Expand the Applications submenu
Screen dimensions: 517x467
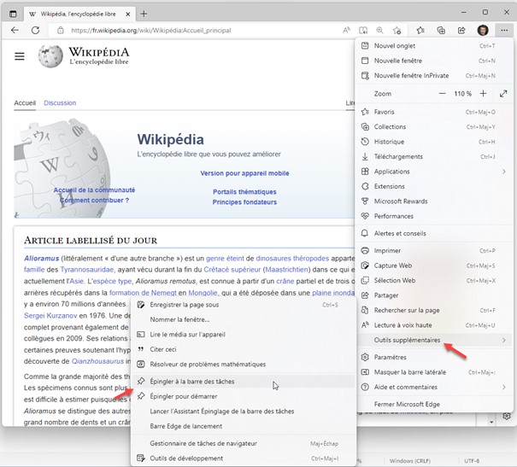(x=503, y=172)
